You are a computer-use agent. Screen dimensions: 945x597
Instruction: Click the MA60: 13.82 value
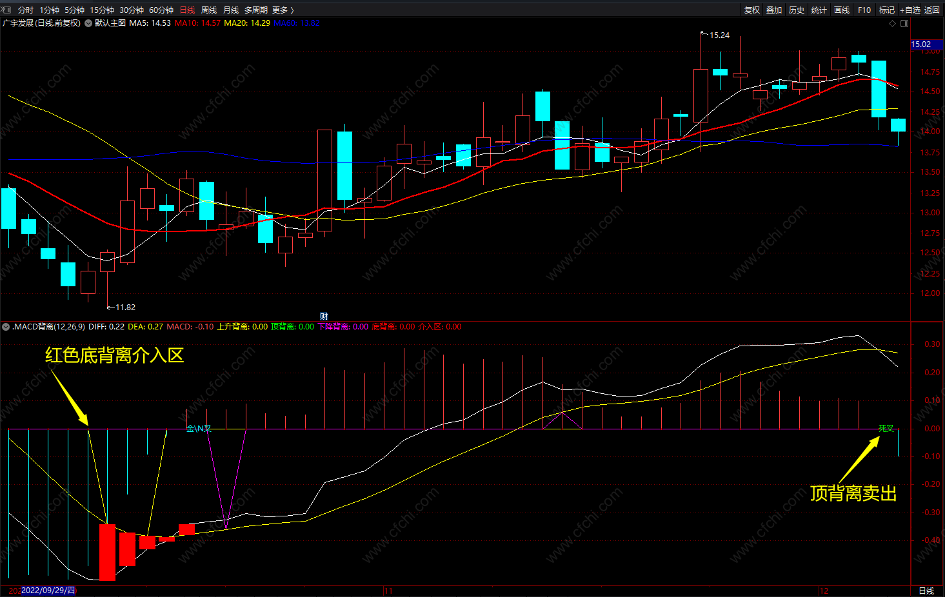point(297,23)
